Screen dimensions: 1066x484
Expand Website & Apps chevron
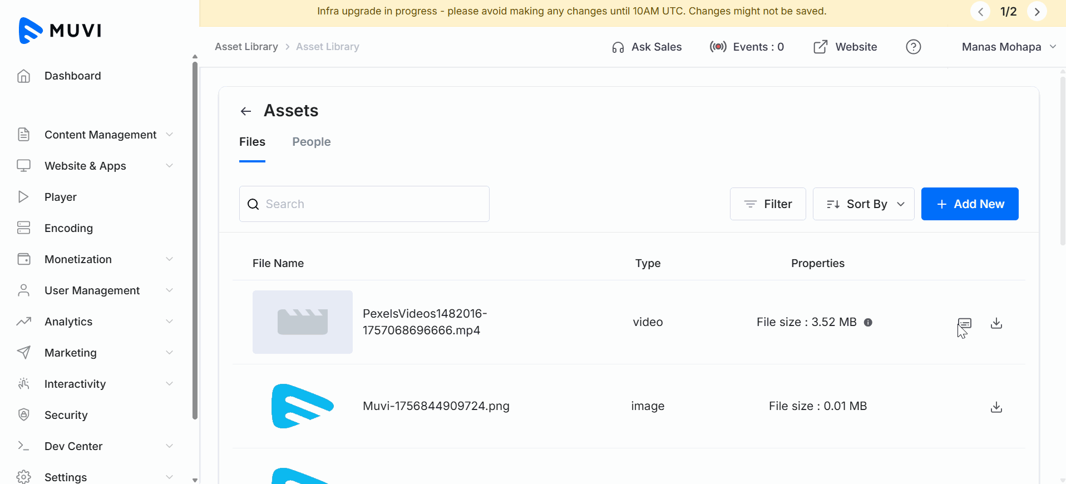(x=170, y=166)
